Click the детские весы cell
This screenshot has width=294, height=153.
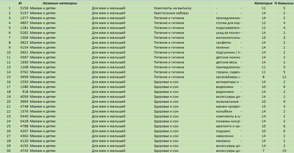tap(228, 62)
